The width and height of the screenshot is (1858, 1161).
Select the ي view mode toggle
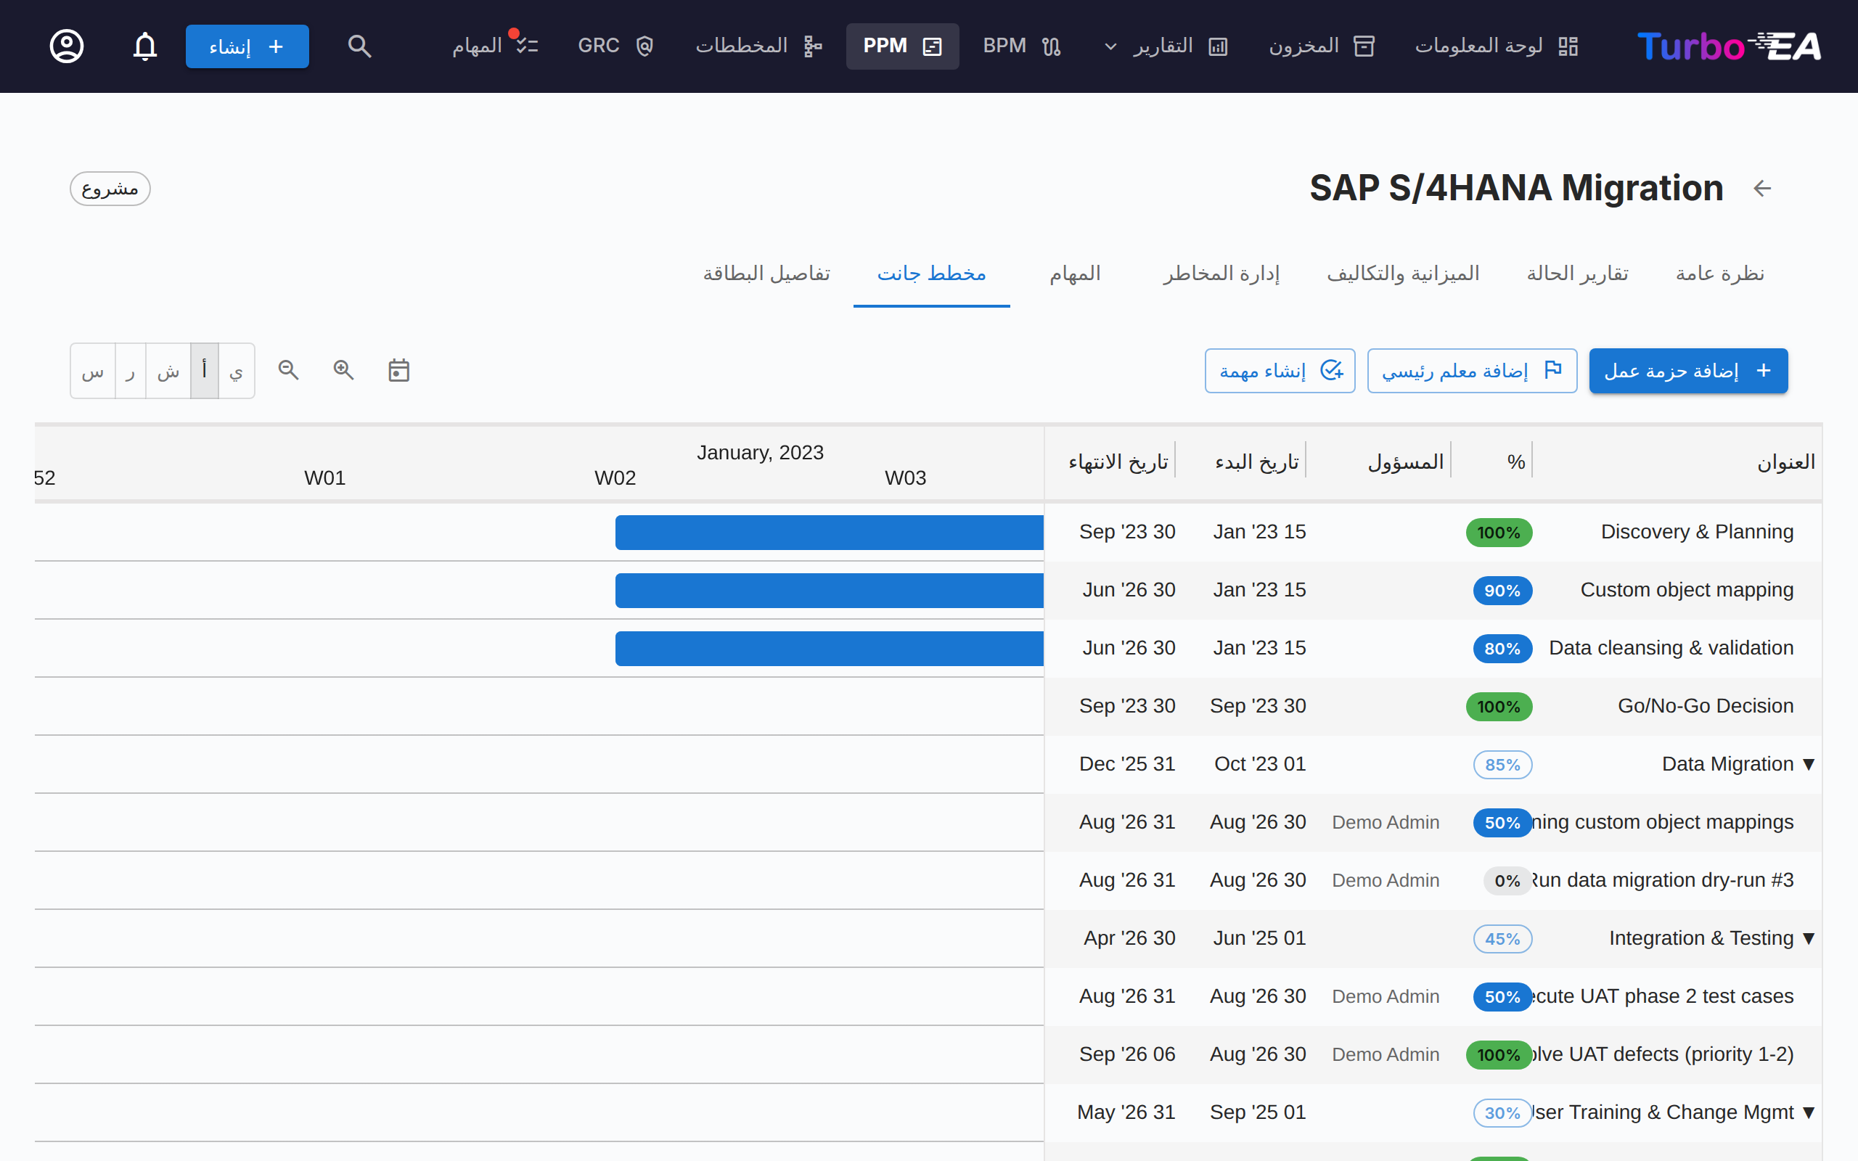coord(237,371)
